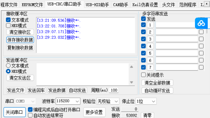
Task: Uncheck the left checkbox for string 7
Action: (x=143, y=67)
